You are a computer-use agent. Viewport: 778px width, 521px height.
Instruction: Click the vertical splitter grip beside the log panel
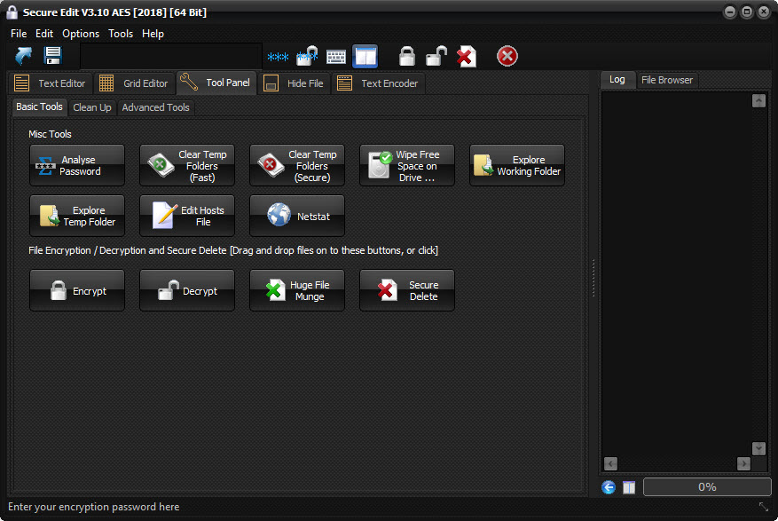point(593,278)
